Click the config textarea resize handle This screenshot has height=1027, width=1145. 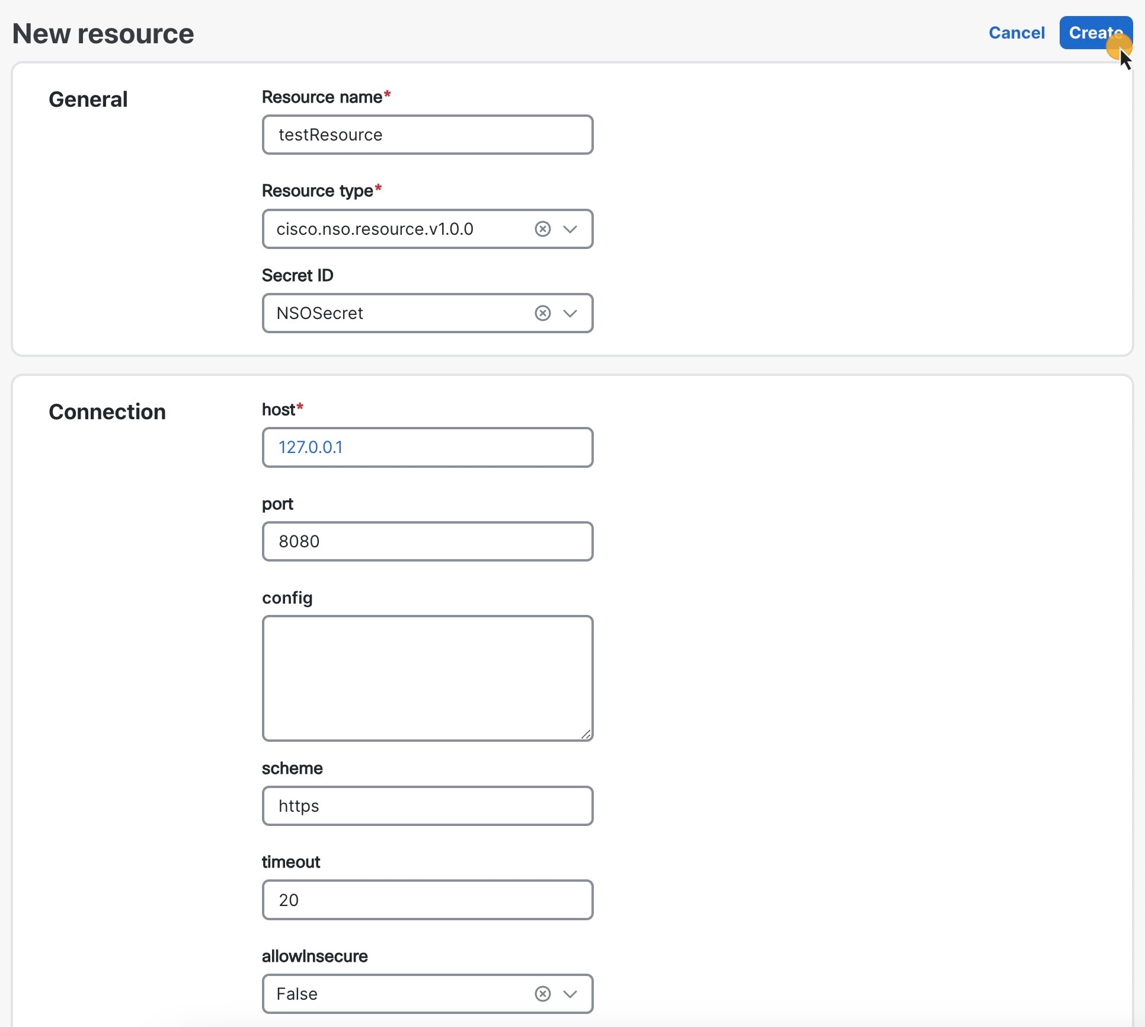click(x=586, y=734)
